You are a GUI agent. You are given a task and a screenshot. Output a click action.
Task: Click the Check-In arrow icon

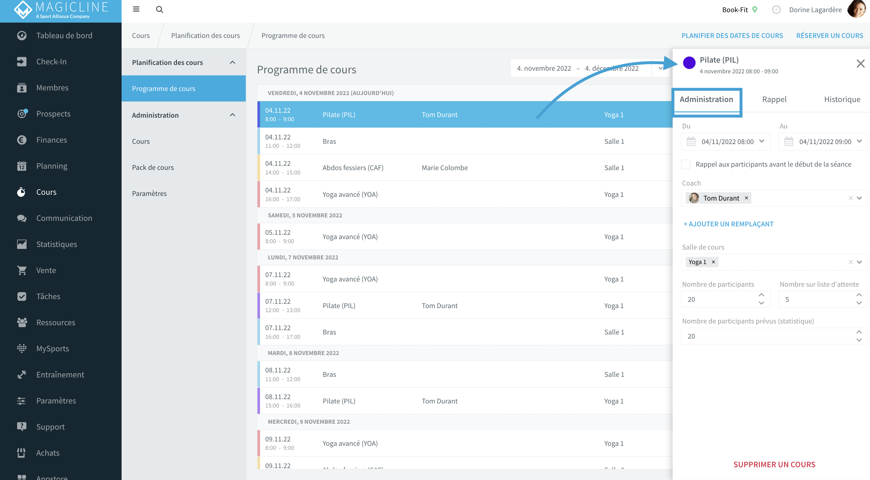point(21,61)
